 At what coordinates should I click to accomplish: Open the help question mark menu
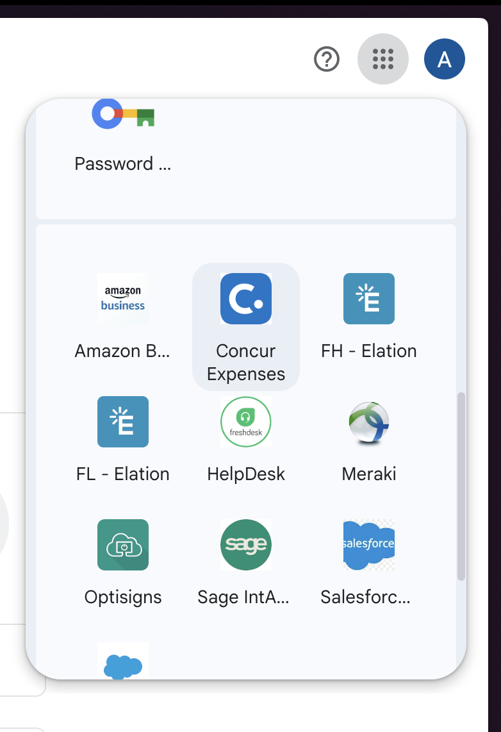point(327,59)
